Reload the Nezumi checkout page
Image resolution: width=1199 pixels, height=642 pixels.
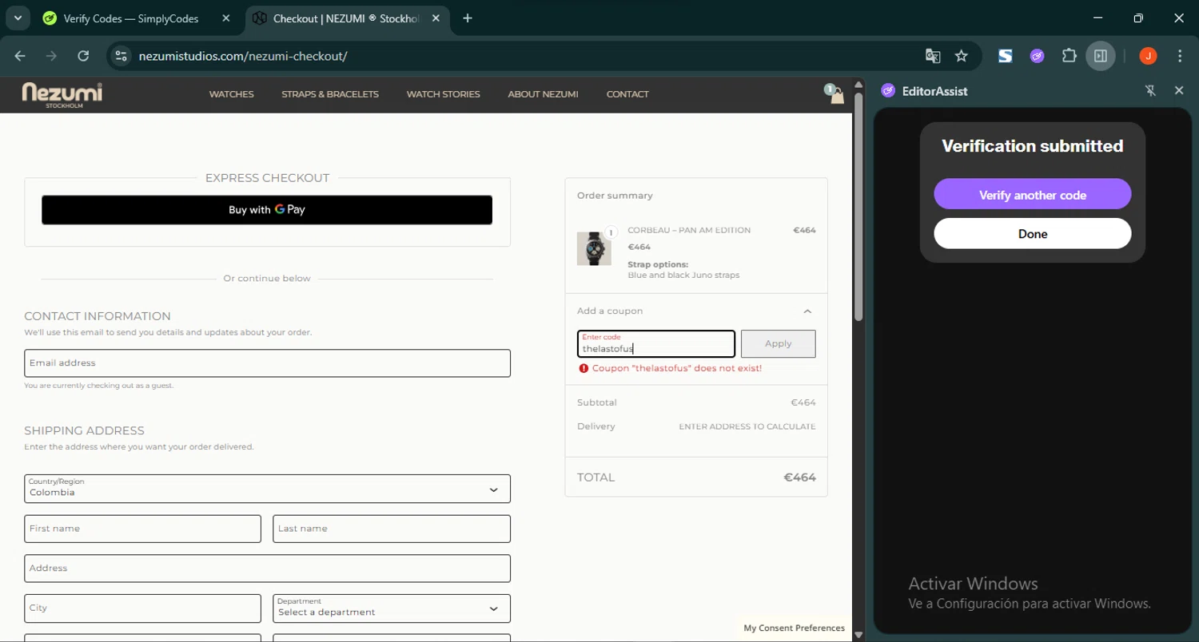83,56
